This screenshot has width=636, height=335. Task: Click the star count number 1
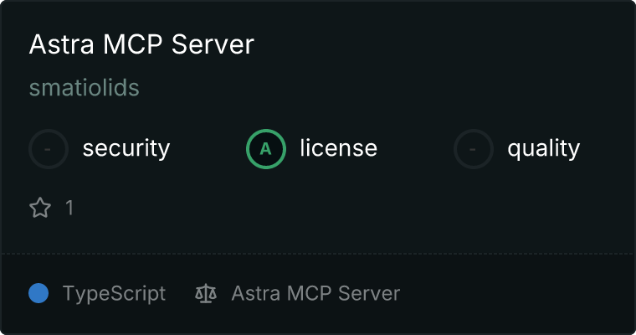[x=69, y=208]
